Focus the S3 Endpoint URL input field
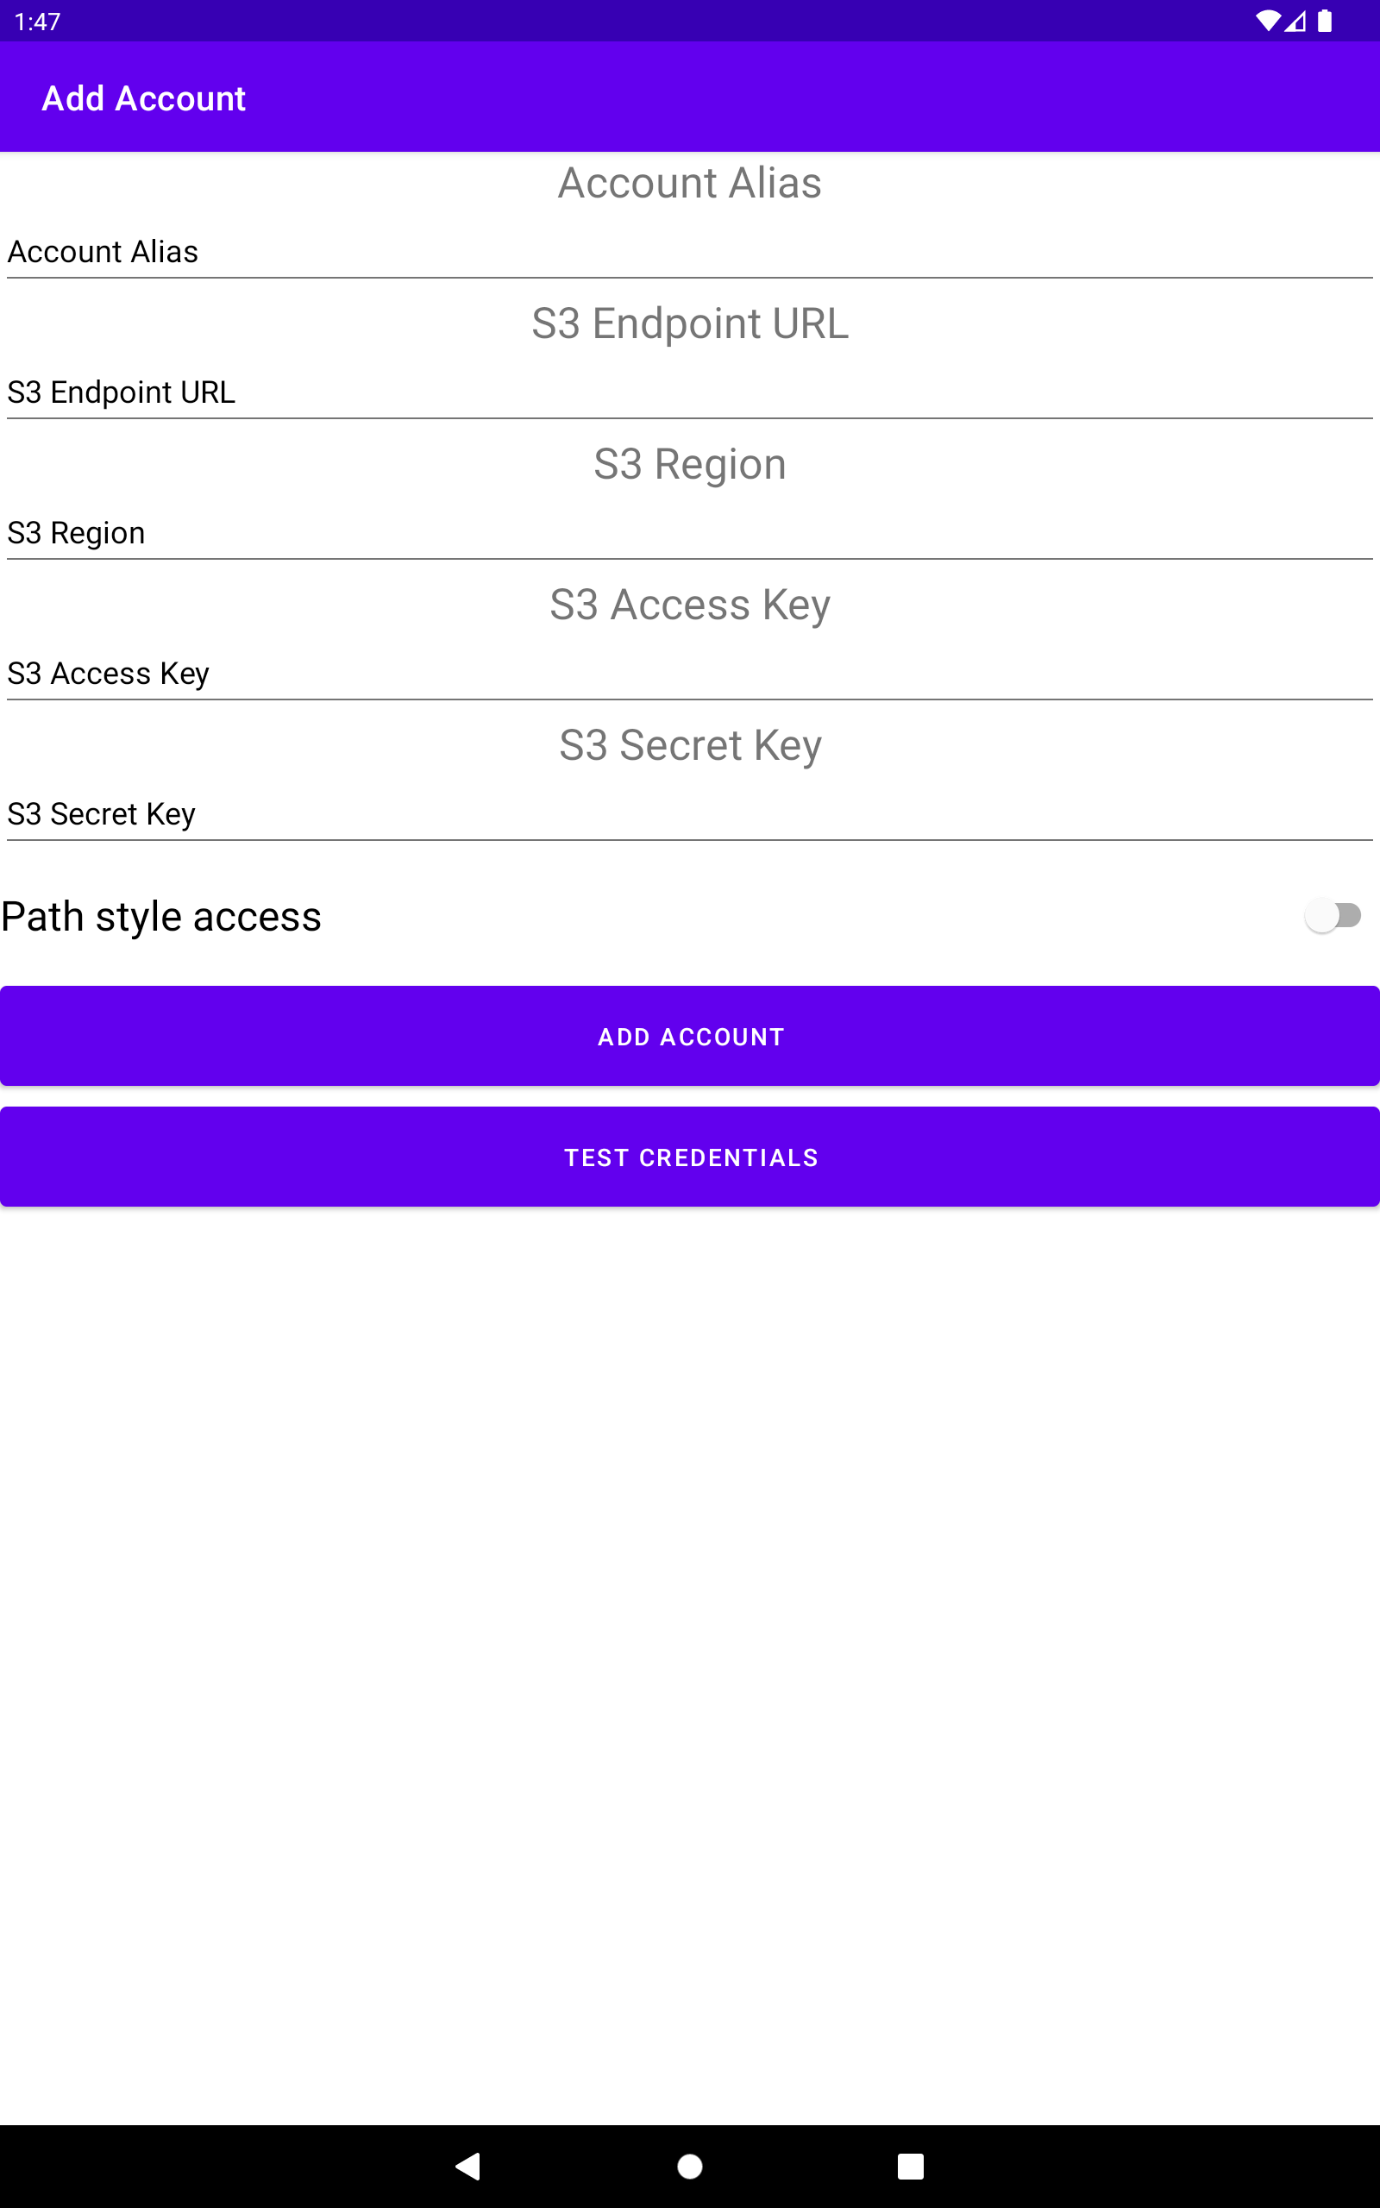Image resolution: width=1380 pixels, height=2208 pixels. coord(690,392)
